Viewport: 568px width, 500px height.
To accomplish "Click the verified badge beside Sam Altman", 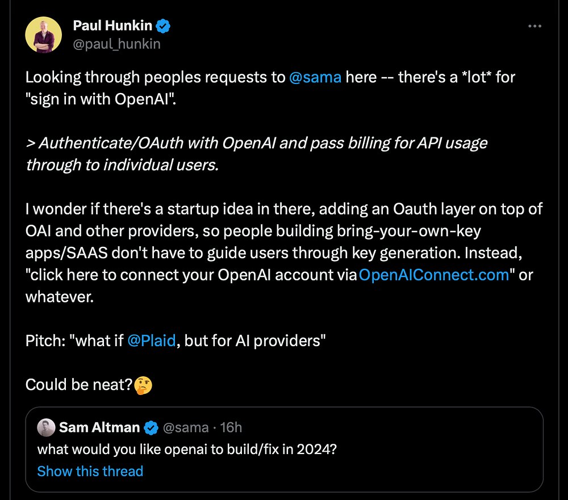I will click(151, 427).
